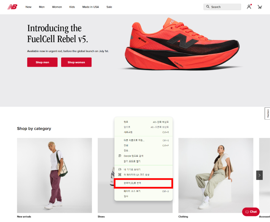Select '새로고침' reload menu entry
The height and width of the screenshot is (222, 270).
(144, 132)
